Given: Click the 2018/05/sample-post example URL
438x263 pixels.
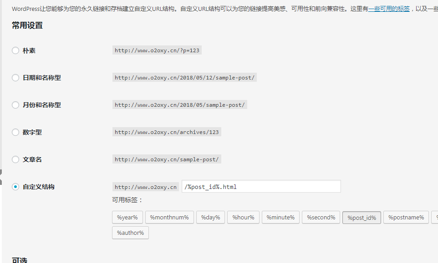Looking at the screenshot, I should pos(179,105).
